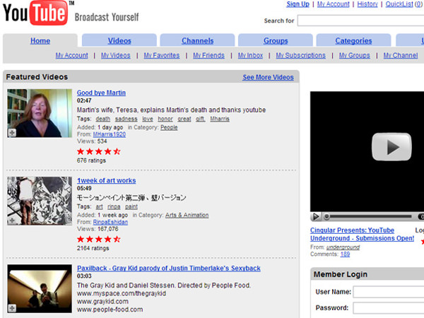This screenshot has height=318, width=424.
Task: Open My Favorites
Action: (162, 55)
